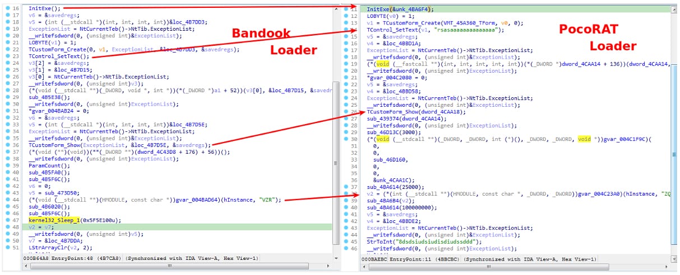
Task: Click StrToInt("8dsdsiudsiudisdiudssddd"); line
Action: (424, 241)
